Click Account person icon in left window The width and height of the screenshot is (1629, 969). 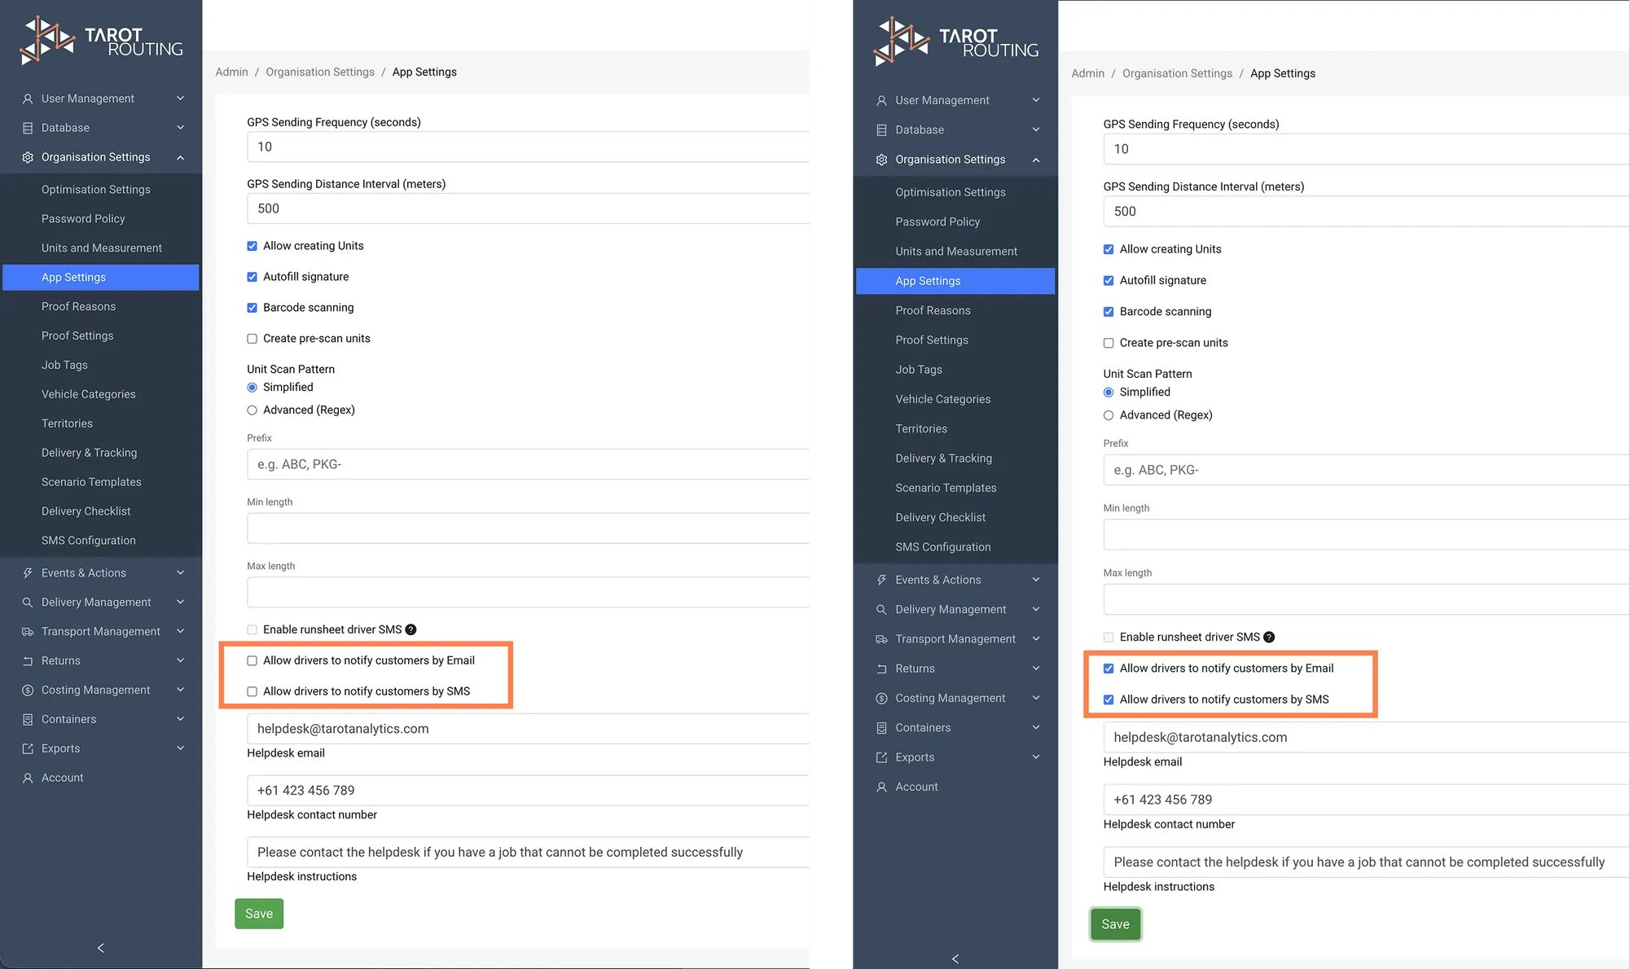tap(28, 778)
